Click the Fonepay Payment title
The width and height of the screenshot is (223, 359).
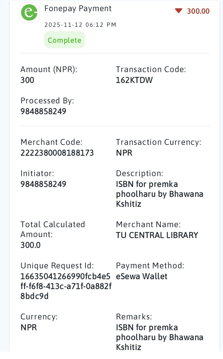point(78,9)
